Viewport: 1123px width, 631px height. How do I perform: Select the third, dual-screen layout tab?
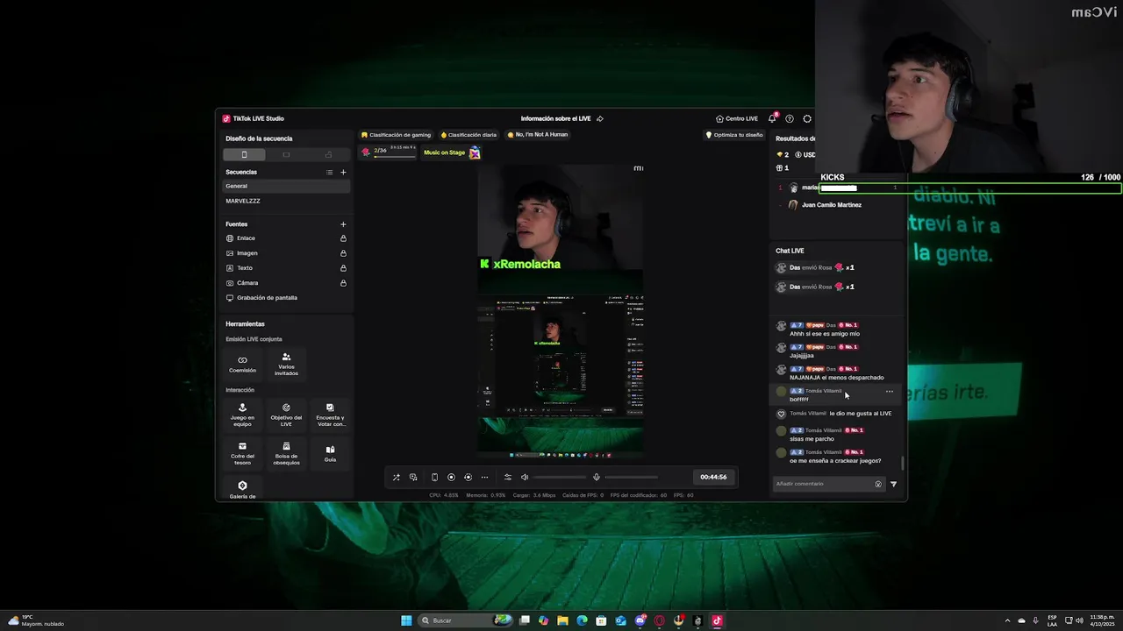(328, 154)
